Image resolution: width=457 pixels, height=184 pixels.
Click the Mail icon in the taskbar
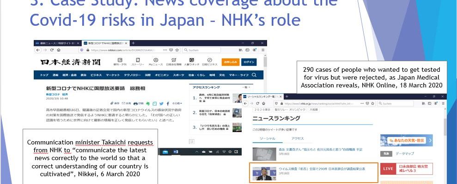[x=165, y=152]
